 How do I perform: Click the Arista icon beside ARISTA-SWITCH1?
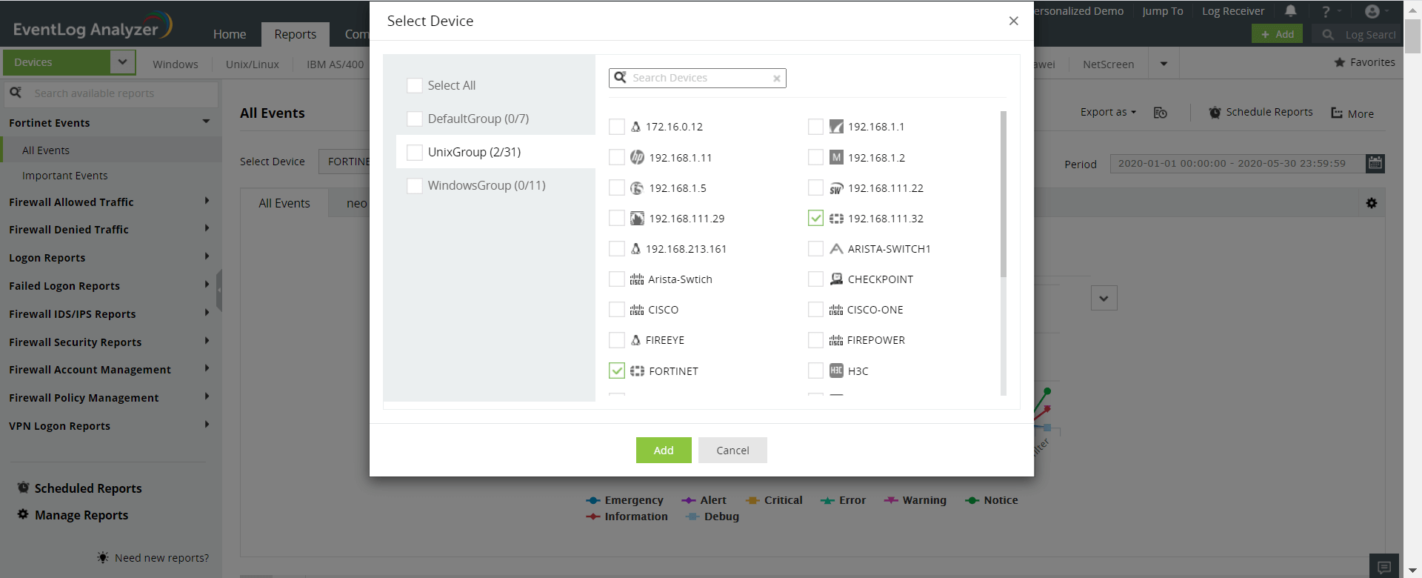(836, 249)
